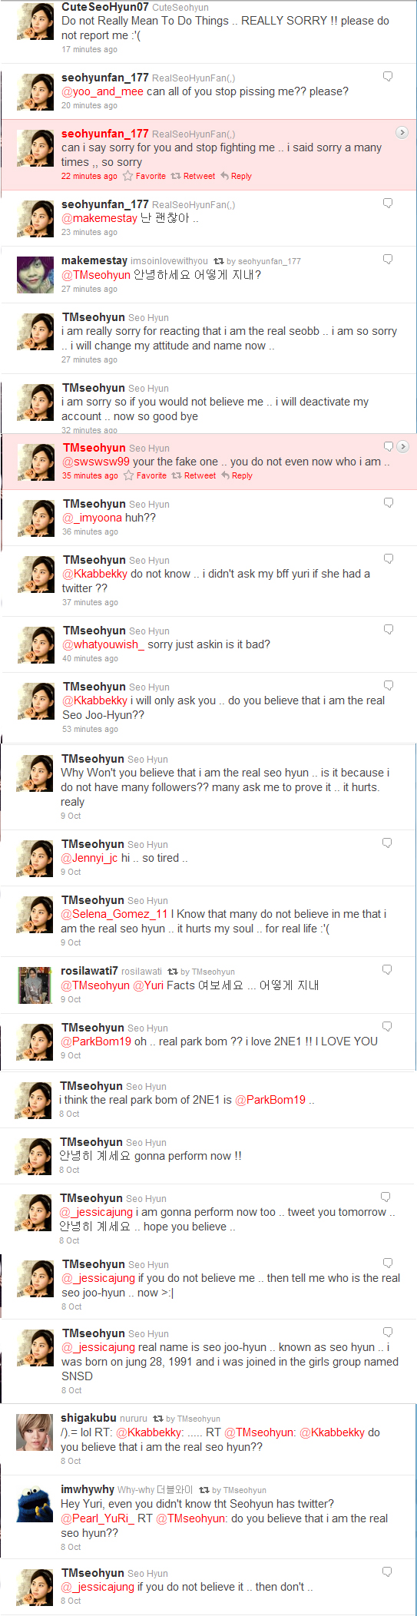Reply to the 'can i say sorry' tweet
Screen dimensions: 417x1616
[x=236, y=176]
